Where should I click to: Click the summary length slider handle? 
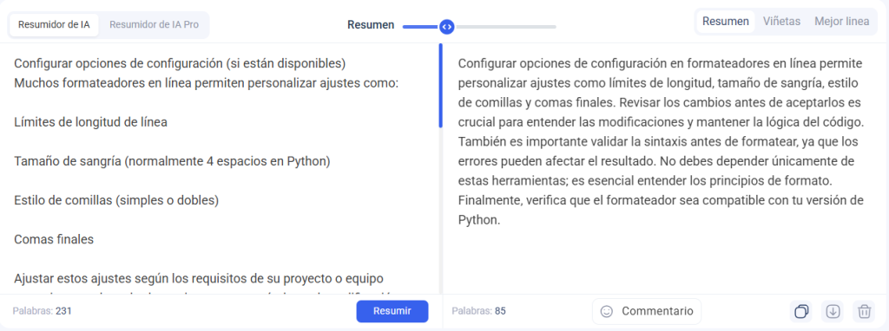(447, 27)
